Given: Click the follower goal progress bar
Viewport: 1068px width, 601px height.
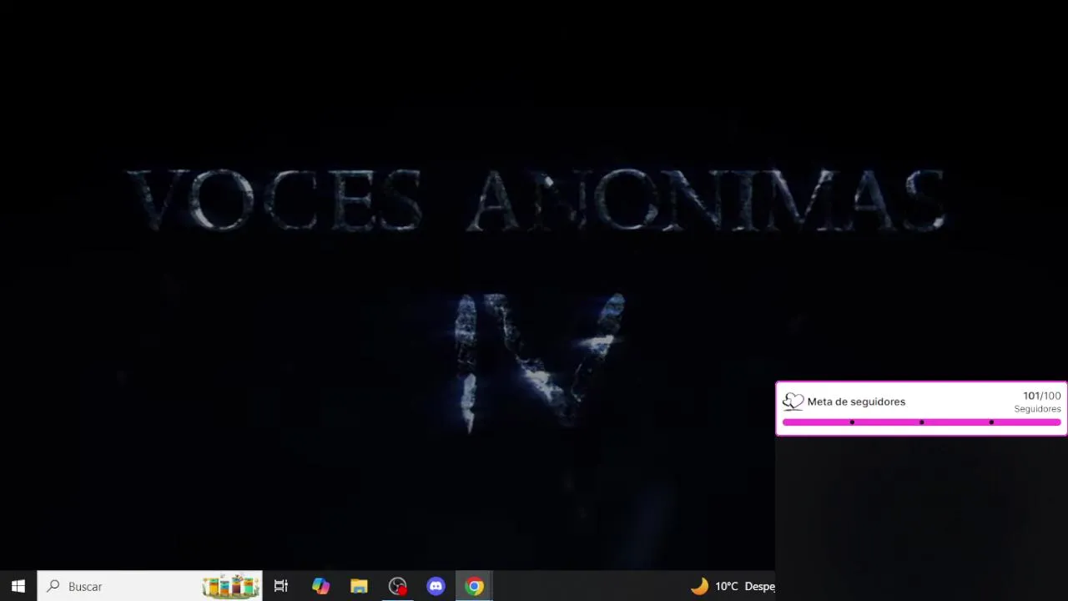Looking at the screenshot, I should (x=921, y=422).
